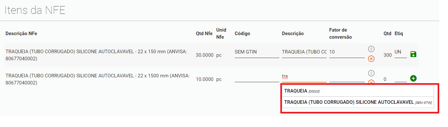This screenshot has width=448, height=127.
Task: Remove first row mapping with orange X icon
Action: [371, 59]
